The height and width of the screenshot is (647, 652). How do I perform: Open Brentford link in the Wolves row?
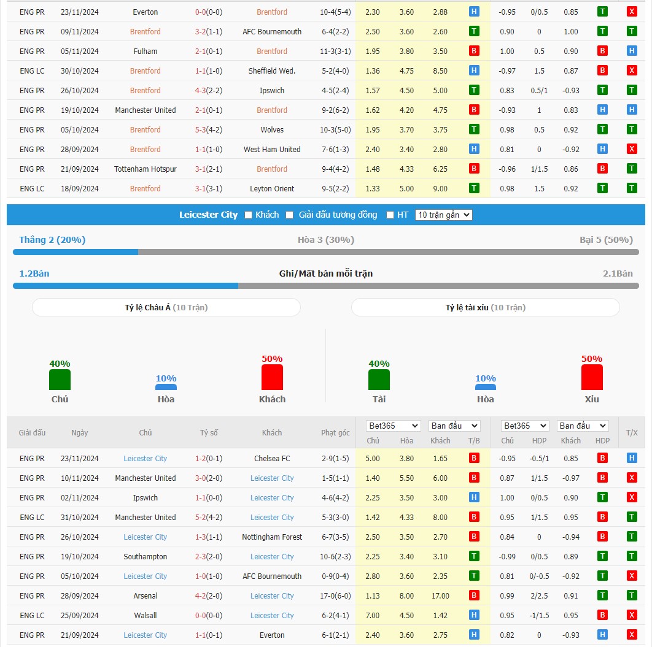145,129
